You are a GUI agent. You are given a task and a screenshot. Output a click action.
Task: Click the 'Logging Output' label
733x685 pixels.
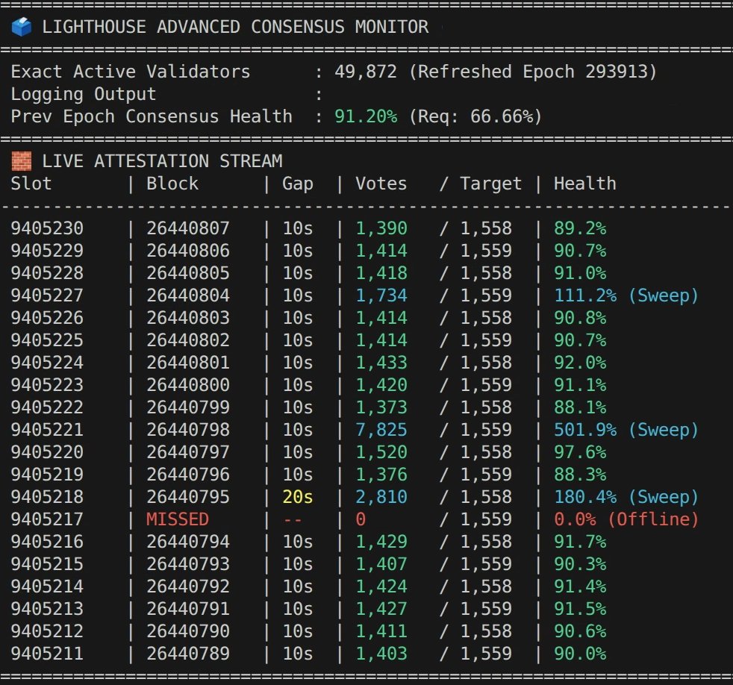coord(83,94)
